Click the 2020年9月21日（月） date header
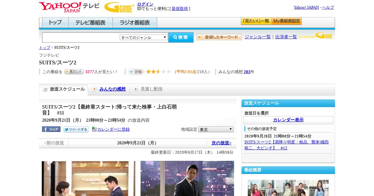Viewport: 374px width, 196px height. tap(138, 143)
